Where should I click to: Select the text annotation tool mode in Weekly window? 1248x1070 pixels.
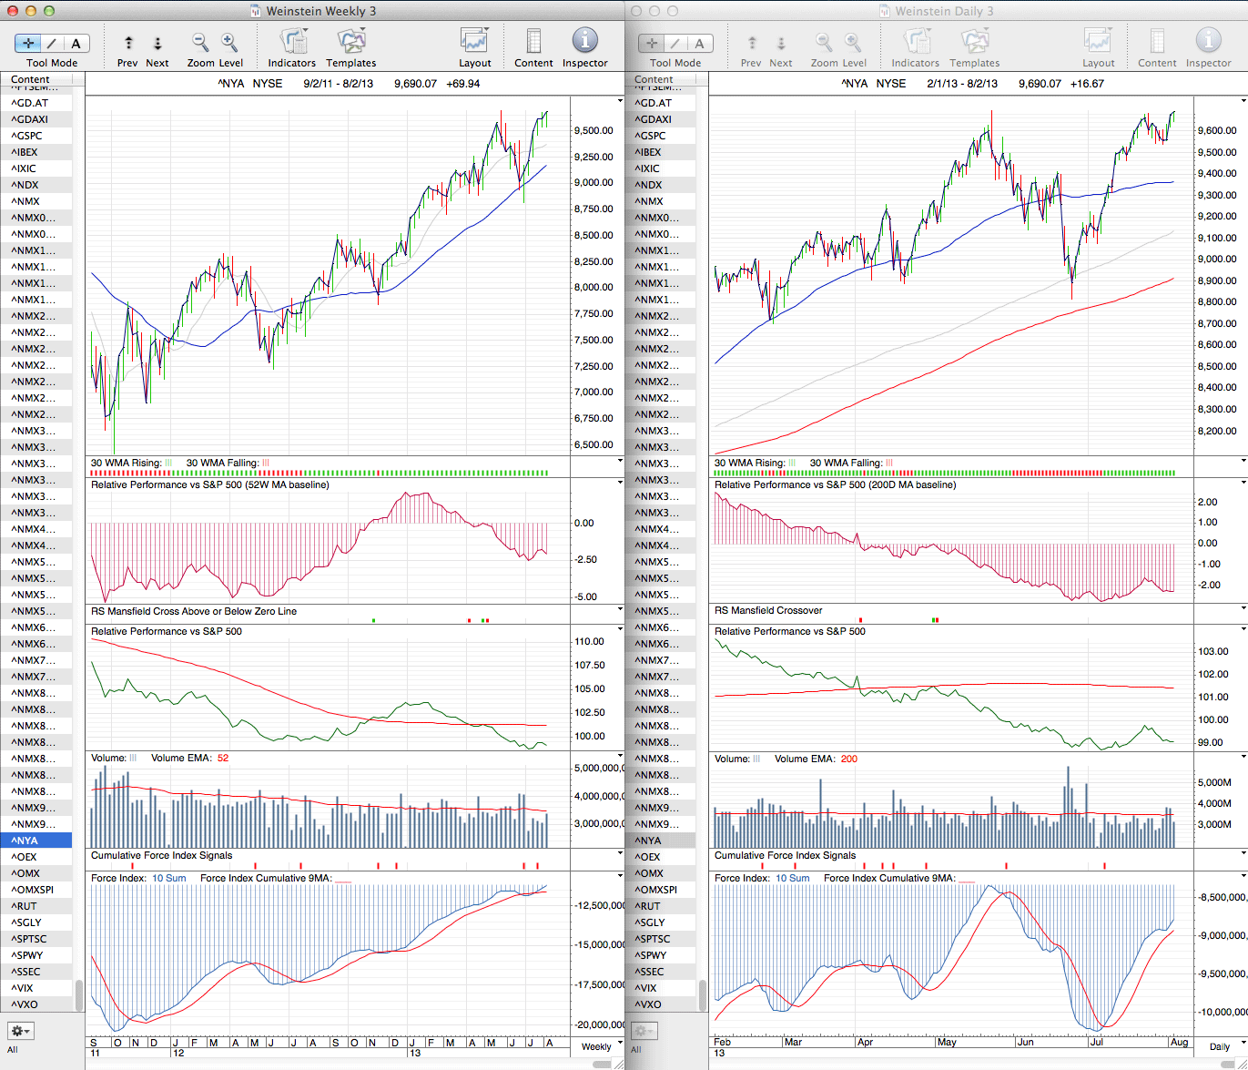(76, 44)
